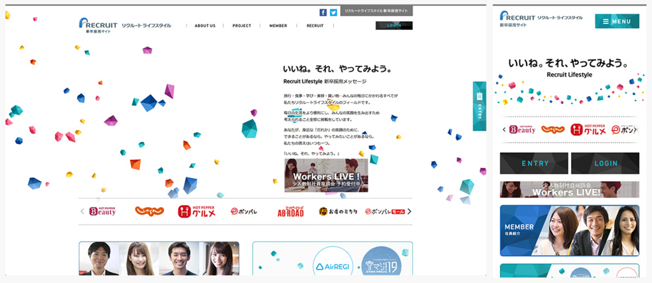Click the リクルートライフスタイル 新卒採用サイト top tab
Image resolution: width=652 pixels, height=283 pixels.
click(x=377, y=11)
